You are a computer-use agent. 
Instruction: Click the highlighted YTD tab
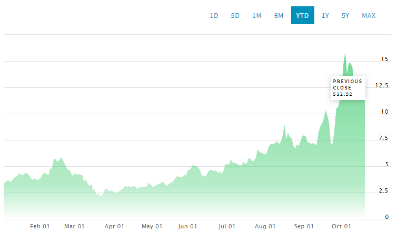click(302, 15)
